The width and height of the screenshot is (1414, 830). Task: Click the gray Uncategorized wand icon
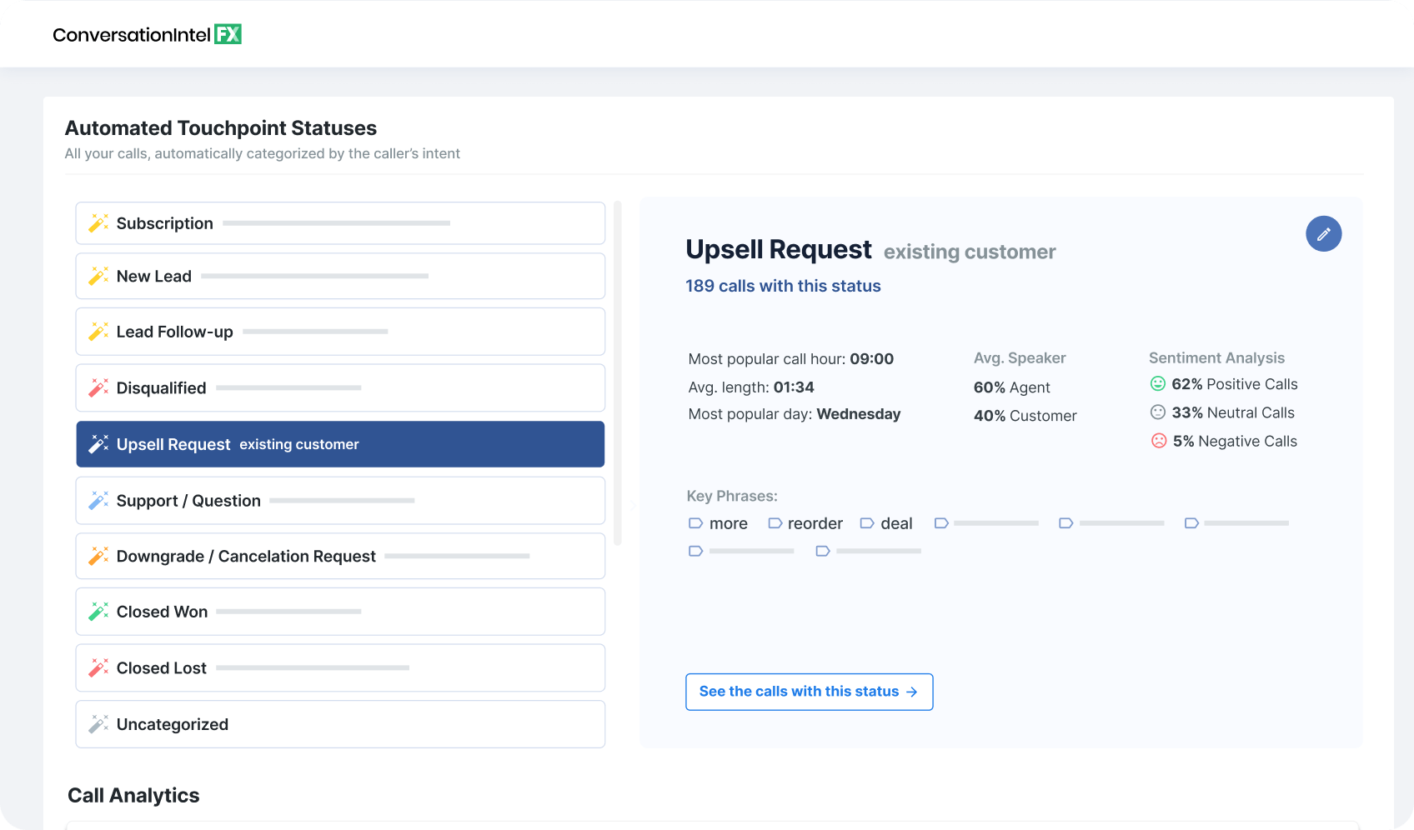[98, 724]
